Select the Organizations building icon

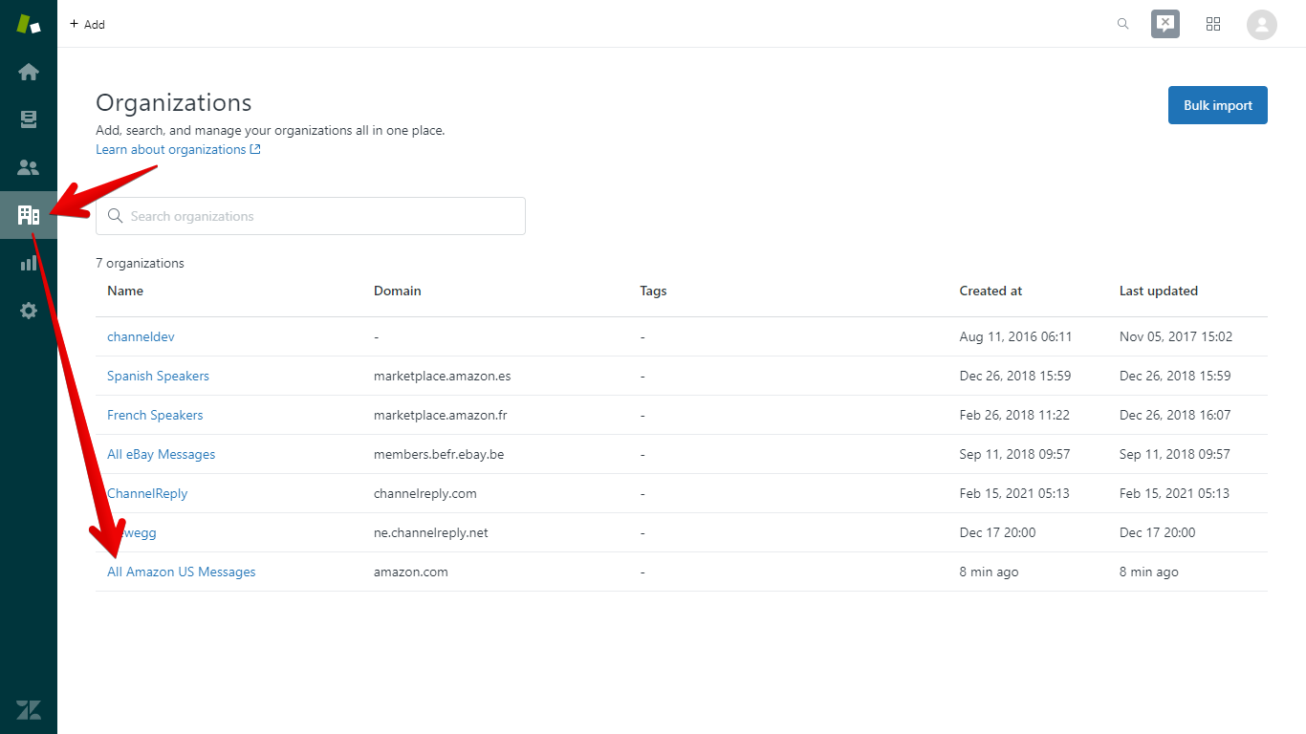pos(29,215)
